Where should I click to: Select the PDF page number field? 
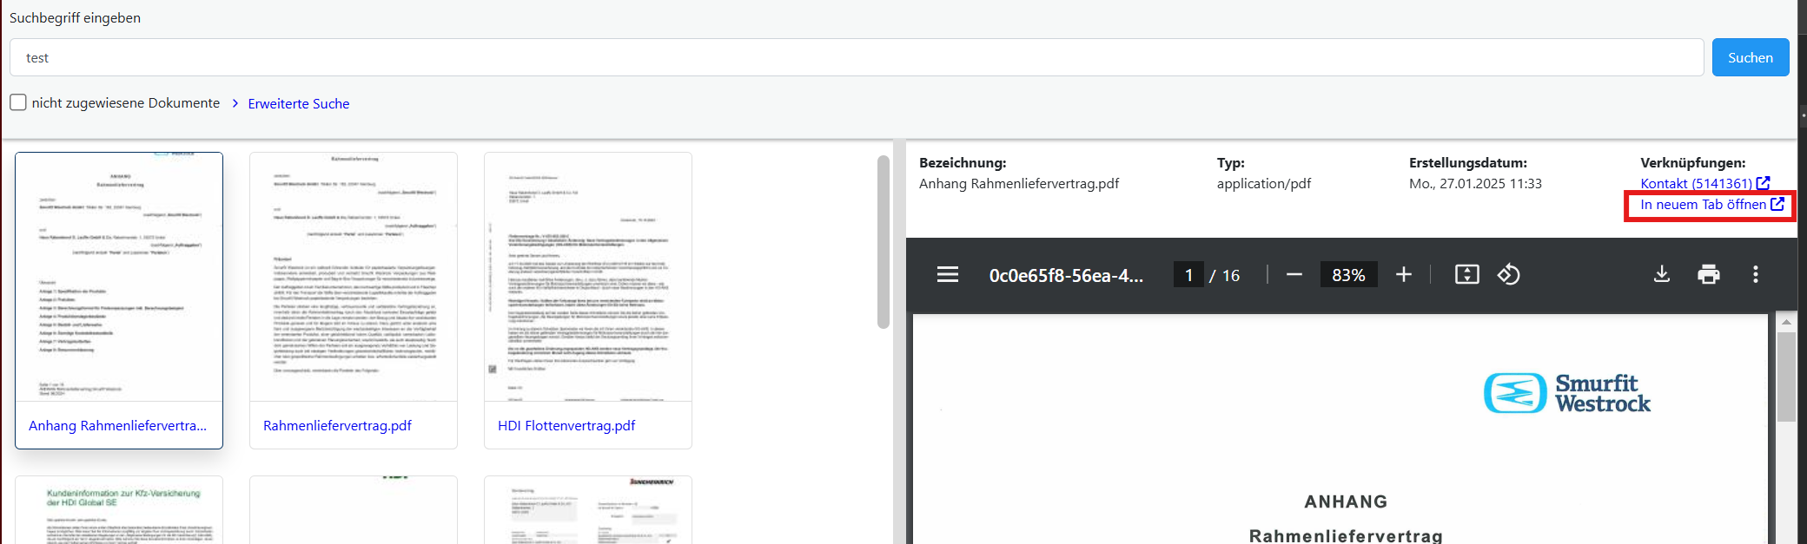coord(1188,275)
